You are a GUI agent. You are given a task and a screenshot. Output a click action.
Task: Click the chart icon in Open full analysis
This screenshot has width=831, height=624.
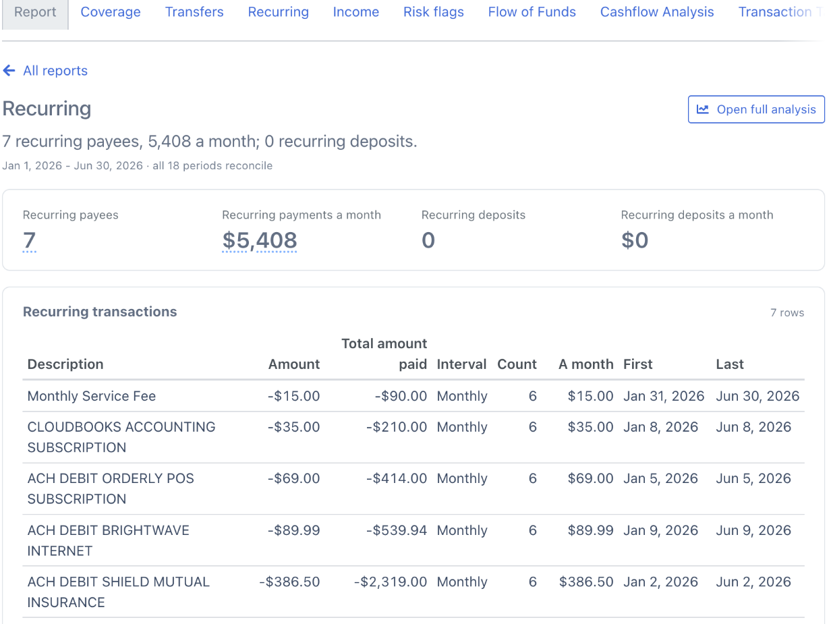click(703, 109)
